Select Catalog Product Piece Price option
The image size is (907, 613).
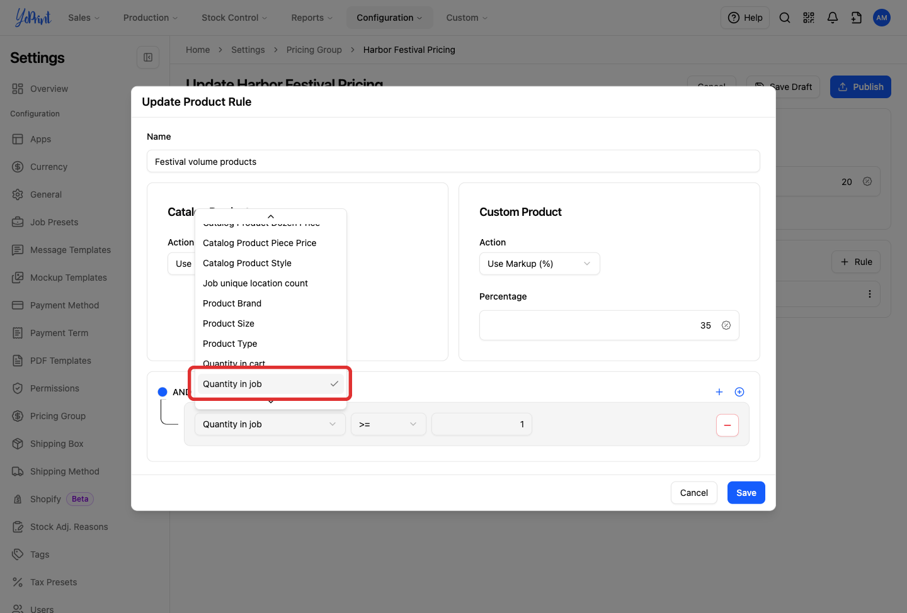click(271, 243)
